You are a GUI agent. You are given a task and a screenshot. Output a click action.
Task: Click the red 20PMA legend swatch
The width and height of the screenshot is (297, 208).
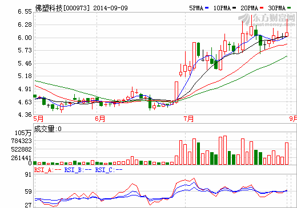[262, 8]
